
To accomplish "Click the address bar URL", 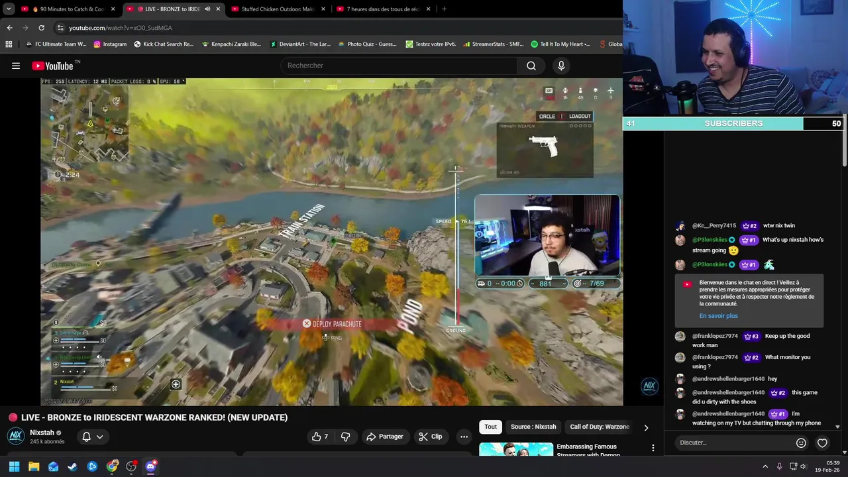I will pos(120,28).
